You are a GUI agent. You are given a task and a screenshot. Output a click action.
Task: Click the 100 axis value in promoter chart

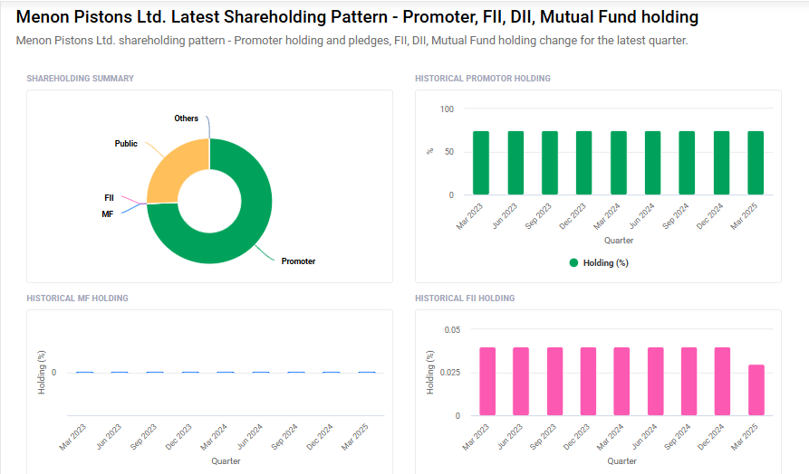click(x=447, y=109)
